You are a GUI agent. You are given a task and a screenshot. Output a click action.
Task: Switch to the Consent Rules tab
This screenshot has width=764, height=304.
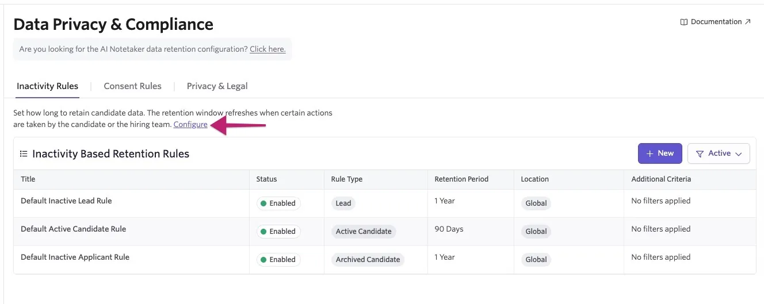tap(132, 86)
